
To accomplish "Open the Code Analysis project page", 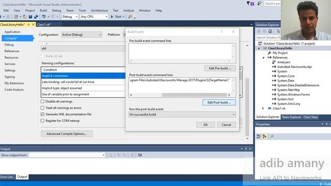I will point(14,89).
